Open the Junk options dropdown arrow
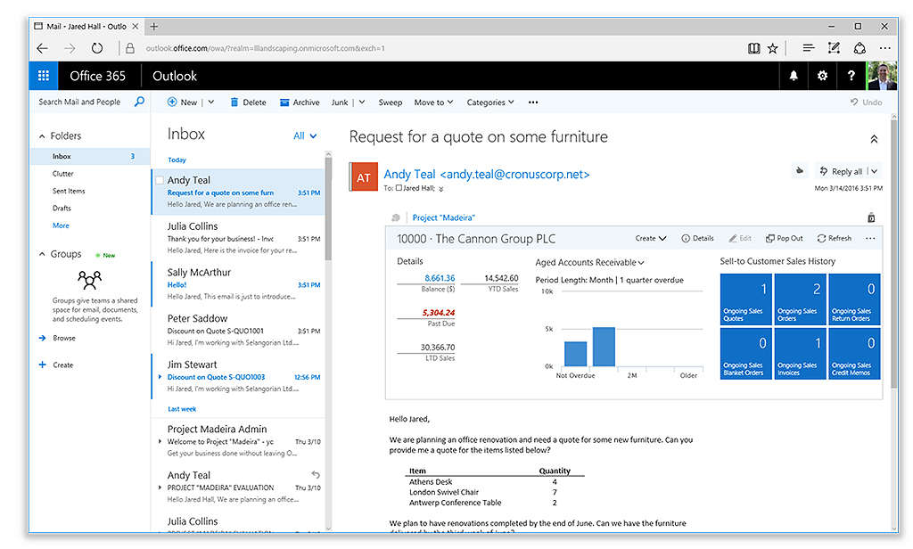The width and height of the screenshot is (913, 549). click(362, 102)
